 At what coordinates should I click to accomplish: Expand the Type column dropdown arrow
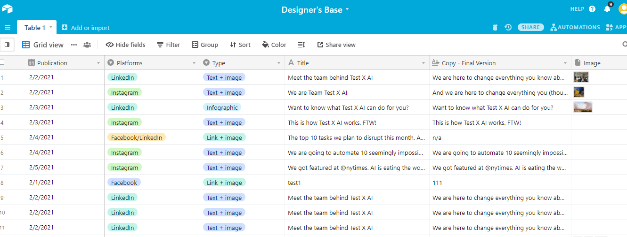click(x=279, y=63)
